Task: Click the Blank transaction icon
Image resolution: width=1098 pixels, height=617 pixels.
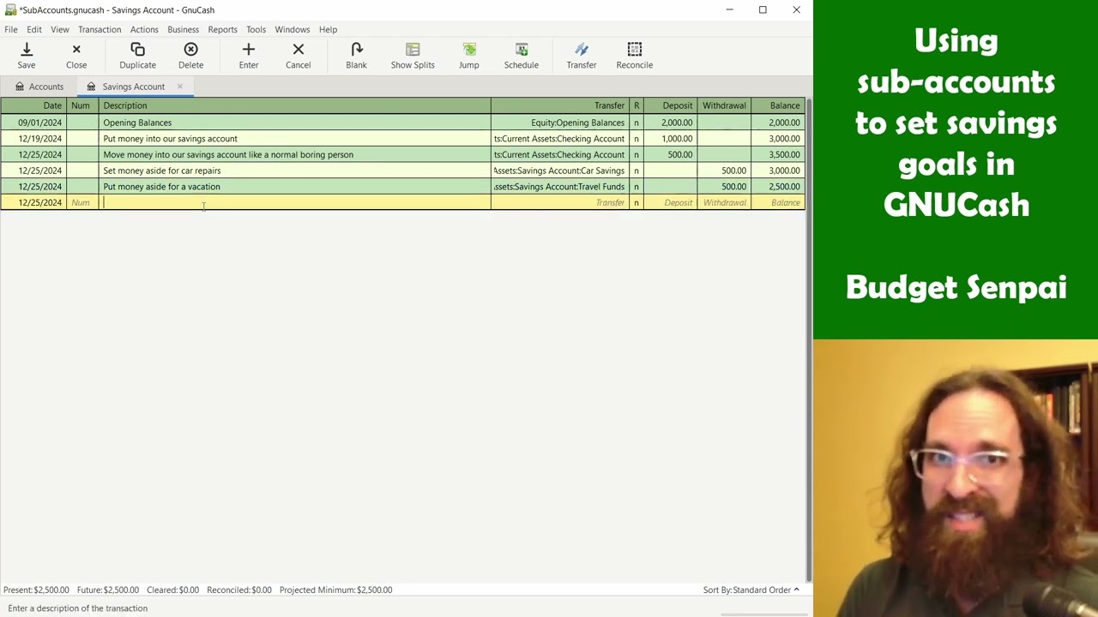Action: 356,56
